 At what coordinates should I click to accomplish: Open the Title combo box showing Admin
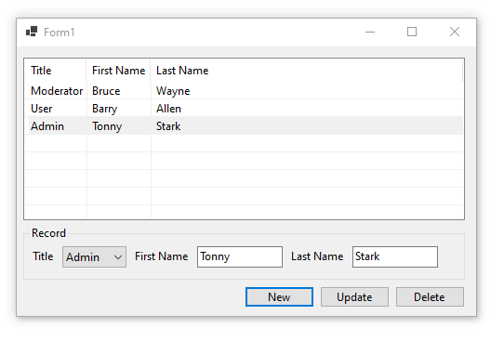pos(94,256)
